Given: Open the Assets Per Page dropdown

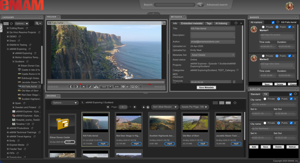Looking at the screenshot, I should [194, 107].
